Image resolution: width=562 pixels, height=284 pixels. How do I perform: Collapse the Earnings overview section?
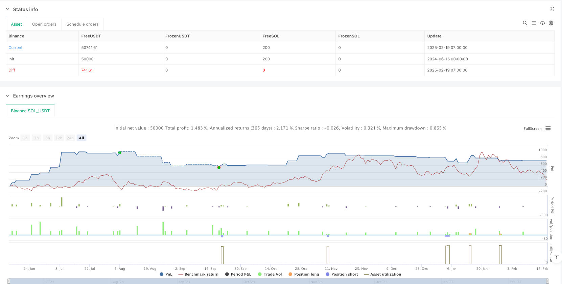(8, 96)
